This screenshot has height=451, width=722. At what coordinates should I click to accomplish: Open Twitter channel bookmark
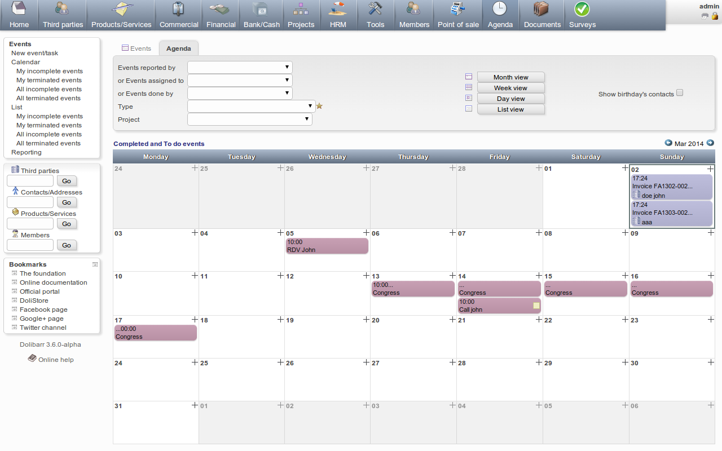coord(43,328)
